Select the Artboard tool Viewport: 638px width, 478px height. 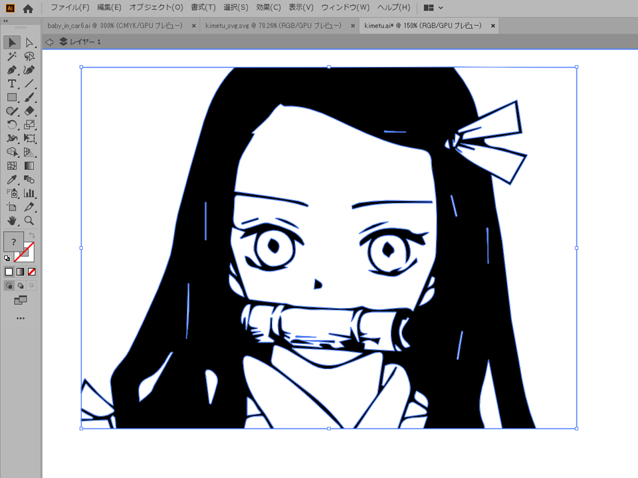tap(12, 207)
